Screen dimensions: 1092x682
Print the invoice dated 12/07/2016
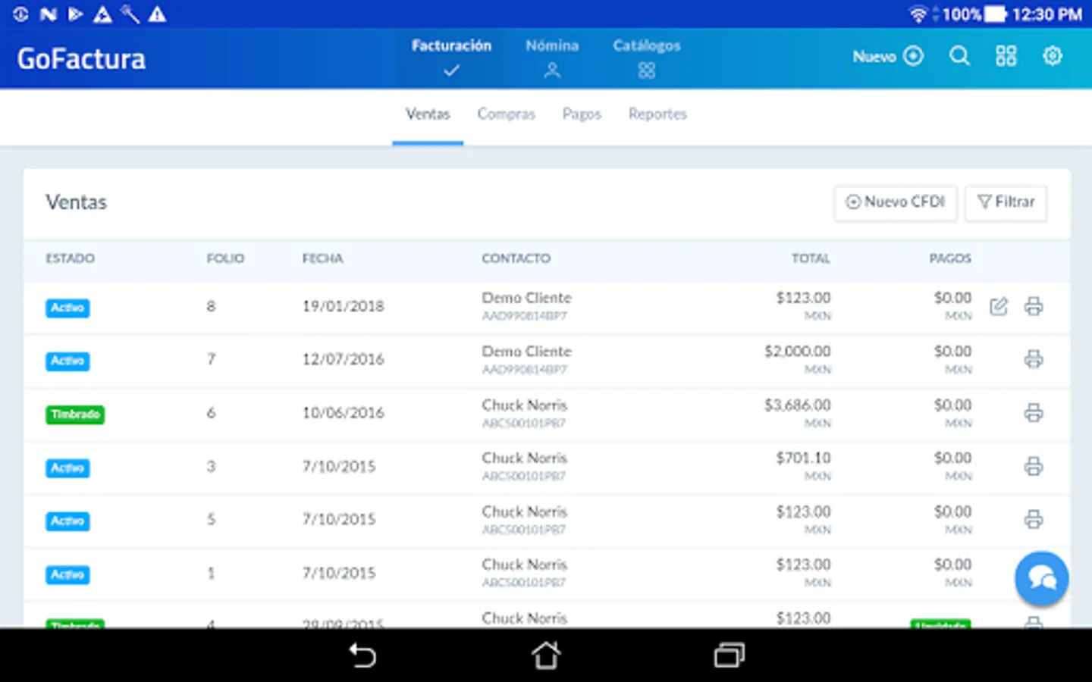[x=1034, y=359]
